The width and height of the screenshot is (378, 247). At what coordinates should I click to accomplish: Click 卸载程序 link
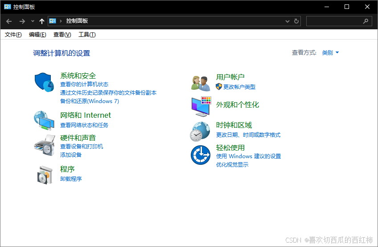70,179
